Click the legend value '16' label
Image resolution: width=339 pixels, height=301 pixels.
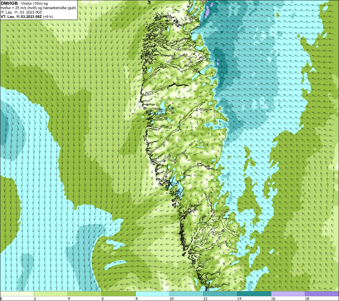[x=273, y=299]
